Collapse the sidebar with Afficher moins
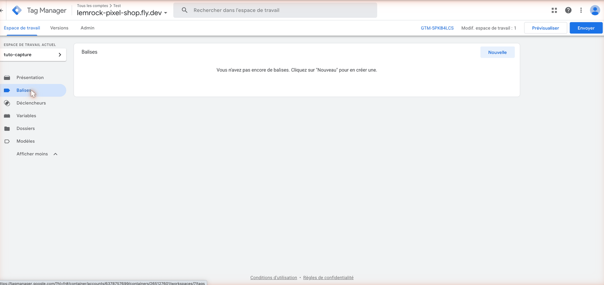Viewport: 604px width, 285px height. (37, 154)
